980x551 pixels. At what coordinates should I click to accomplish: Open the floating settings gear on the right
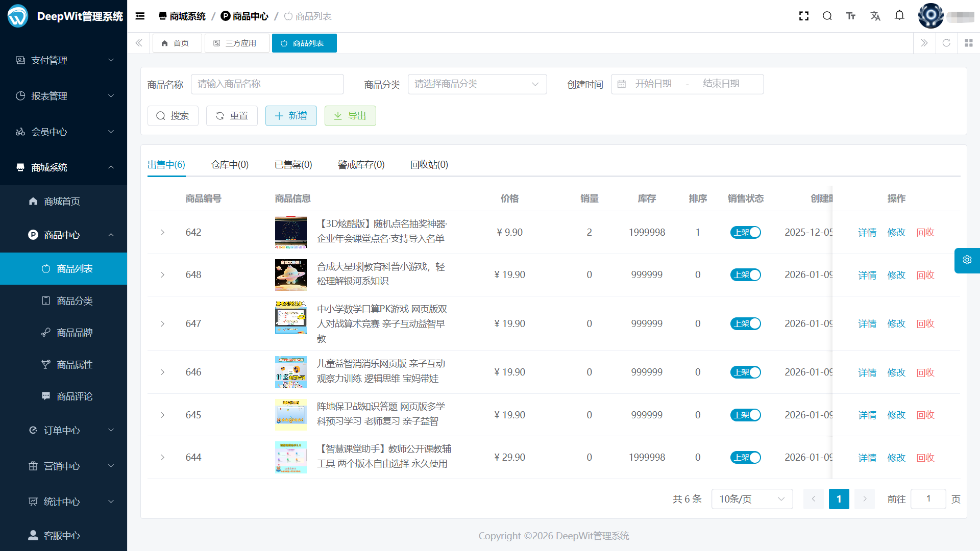click(967, 260)
